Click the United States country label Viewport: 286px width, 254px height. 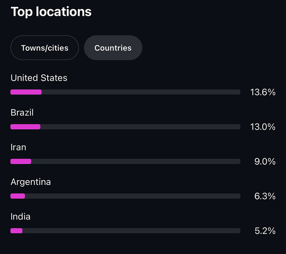39,78
